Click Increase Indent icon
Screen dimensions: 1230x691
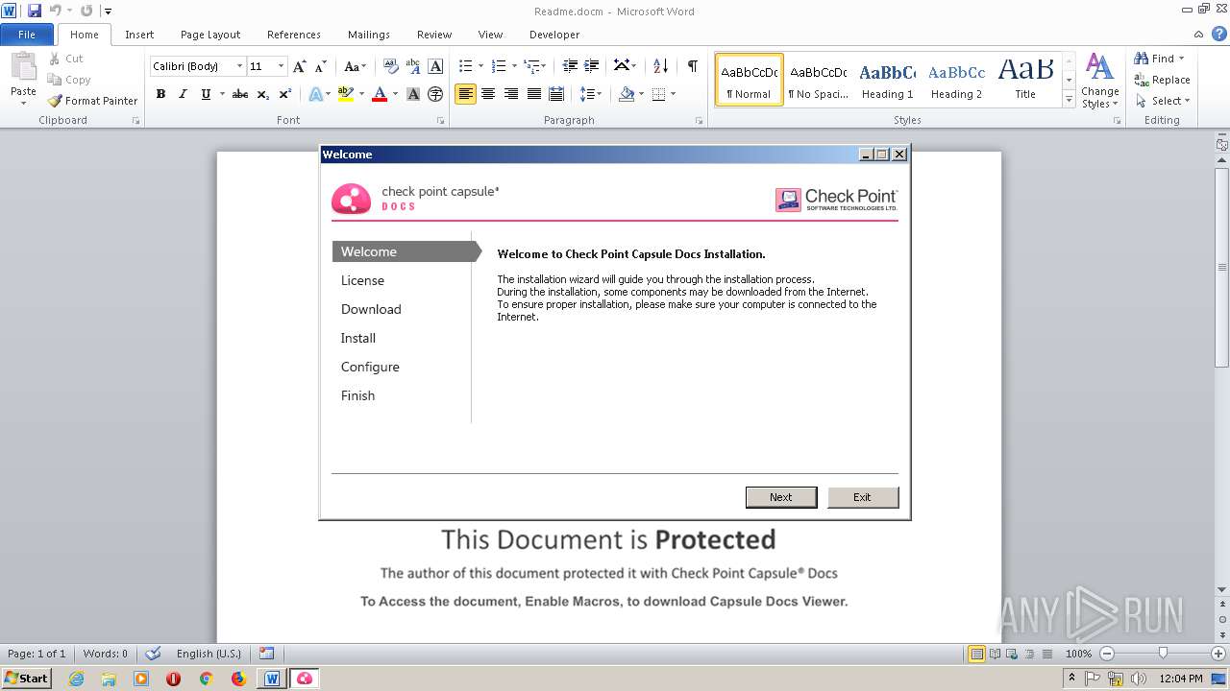tap(592, 66)
